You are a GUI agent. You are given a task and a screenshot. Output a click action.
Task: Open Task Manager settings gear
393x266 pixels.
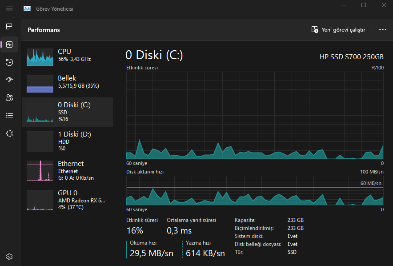9,256
